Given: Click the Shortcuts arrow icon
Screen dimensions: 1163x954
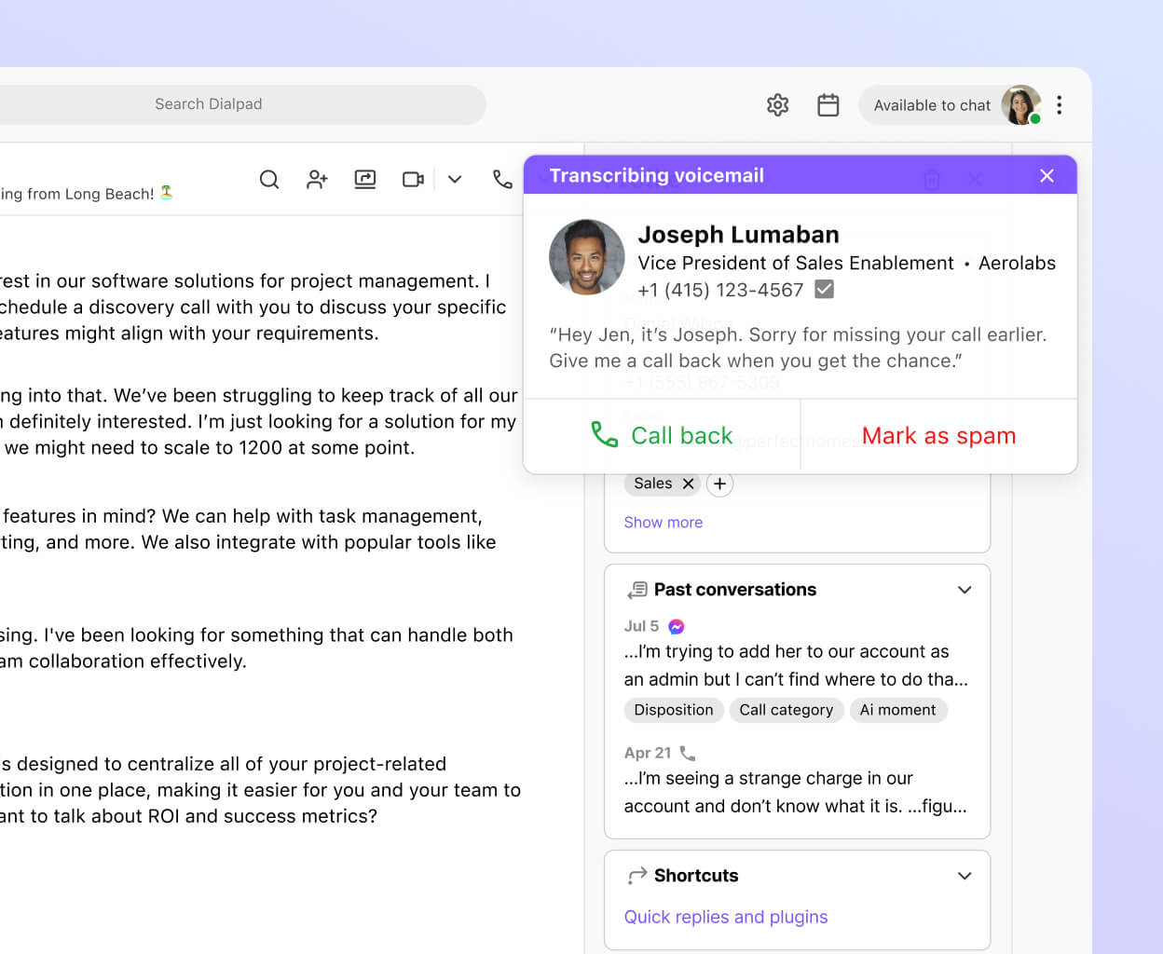Looking at the screenshot, I should tap(637, 876).
